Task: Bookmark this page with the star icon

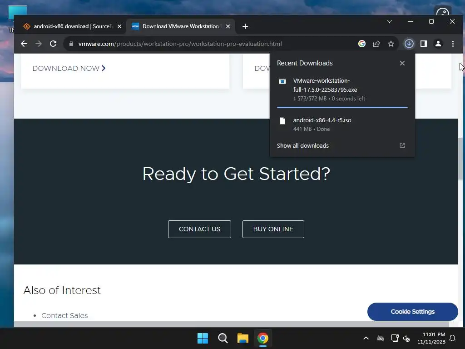Action: tap(391, 44)
